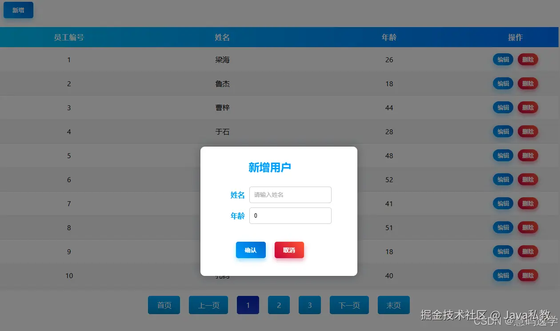Edit the employee aged 40 in row 10
Image resolution: width=560 pixels, height=331 pixels.
coord(503,275)
